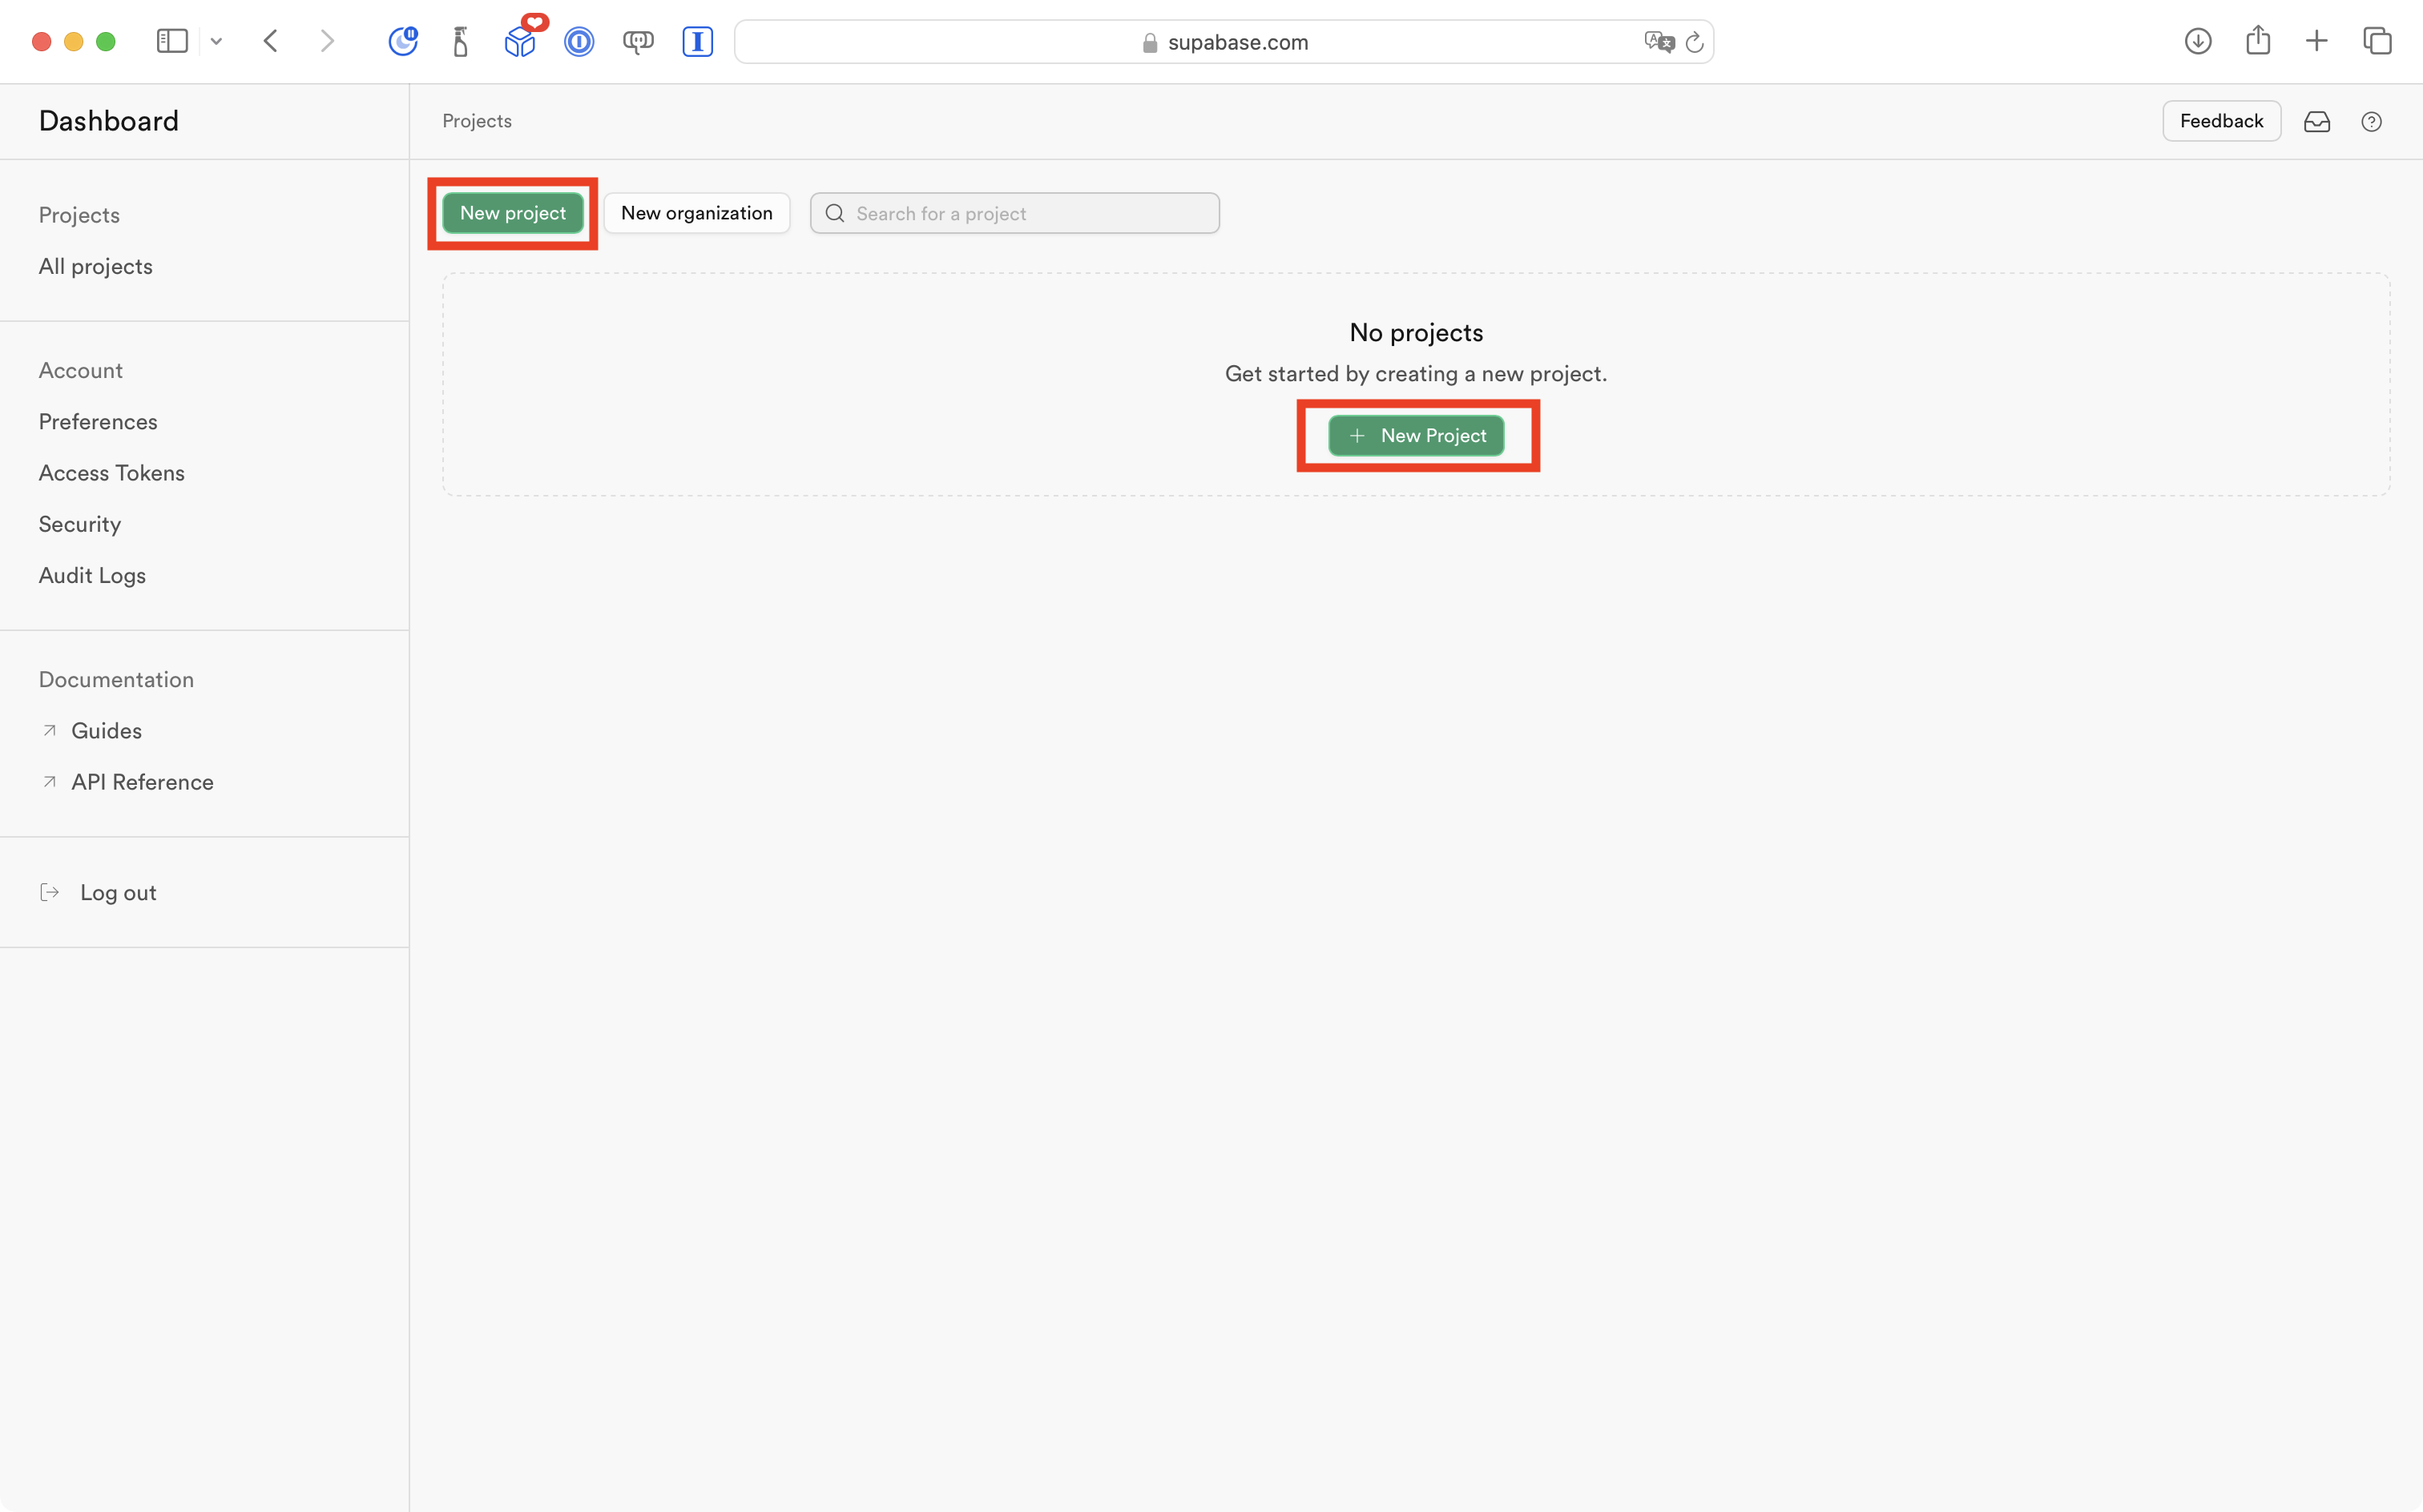Show the tab overview icon
The width and height of the screenshot is (2423, 1512).
click(x=2377, y=41)
